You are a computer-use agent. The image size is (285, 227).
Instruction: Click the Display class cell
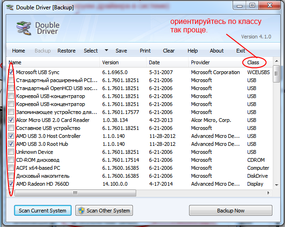coord(255,184)
